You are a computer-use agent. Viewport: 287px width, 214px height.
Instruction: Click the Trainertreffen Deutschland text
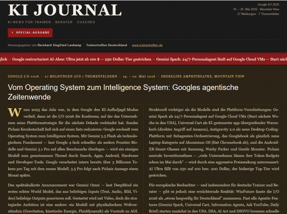pyautogui.click(x=107, y=45)
